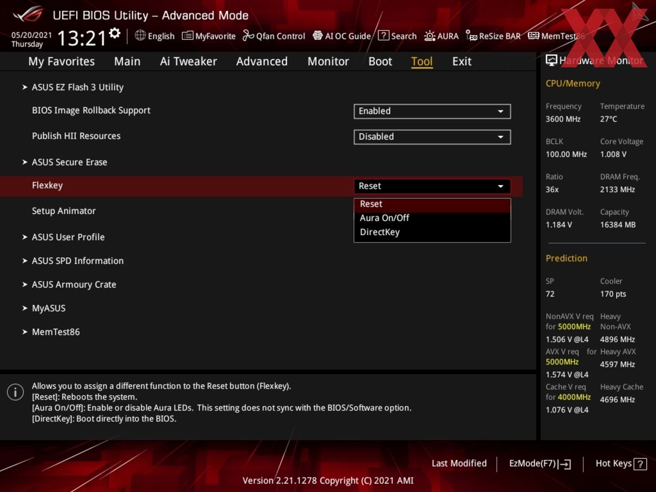
Task: Click the 16384 MB capacity value
Action: pos(618,225)
